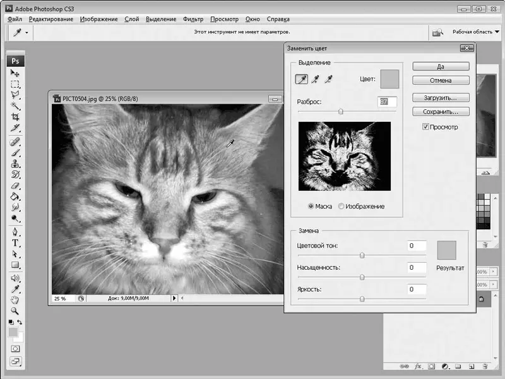Select the Brush tool

(x=15, y=153)
